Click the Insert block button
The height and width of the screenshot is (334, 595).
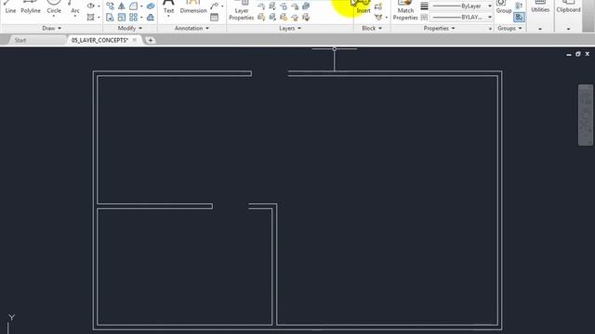pos(364,7)
